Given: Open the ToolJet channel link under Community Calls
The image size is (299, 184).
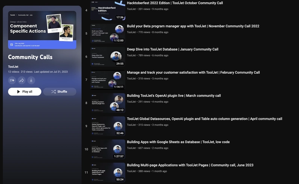Looking at the screenshot, I should click(13, 67).
